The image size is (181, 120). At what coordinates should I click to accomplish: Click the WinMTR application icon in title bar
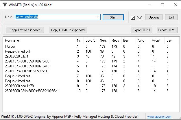[5, 5]
